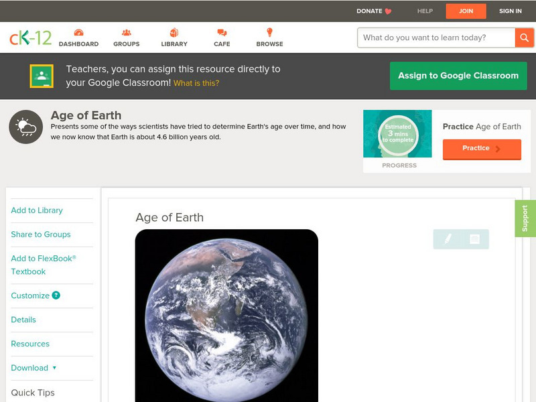Open the Dashboard gauge icon
The height and width of the screenshot is (402, 536).
click(x=78, y=32)
